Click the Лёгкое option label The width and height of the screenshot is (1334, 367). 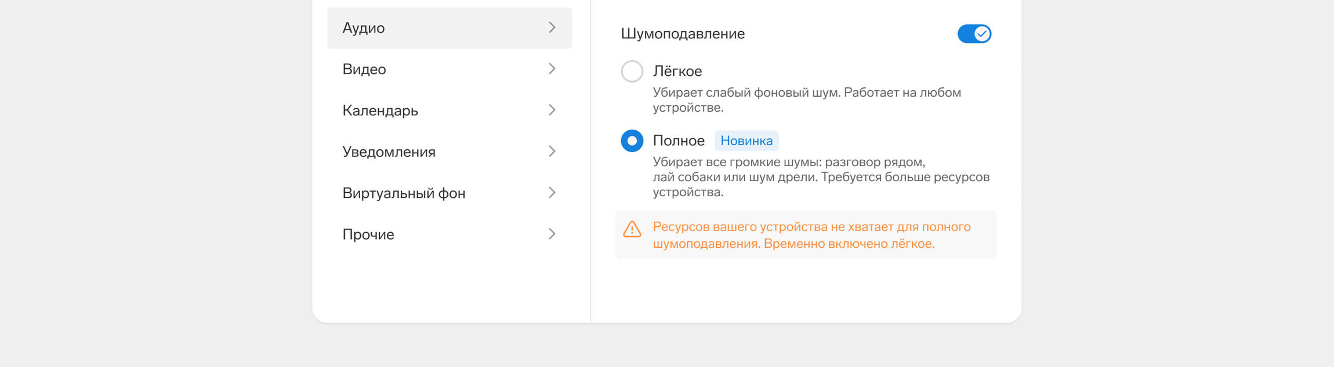(677, 71)
